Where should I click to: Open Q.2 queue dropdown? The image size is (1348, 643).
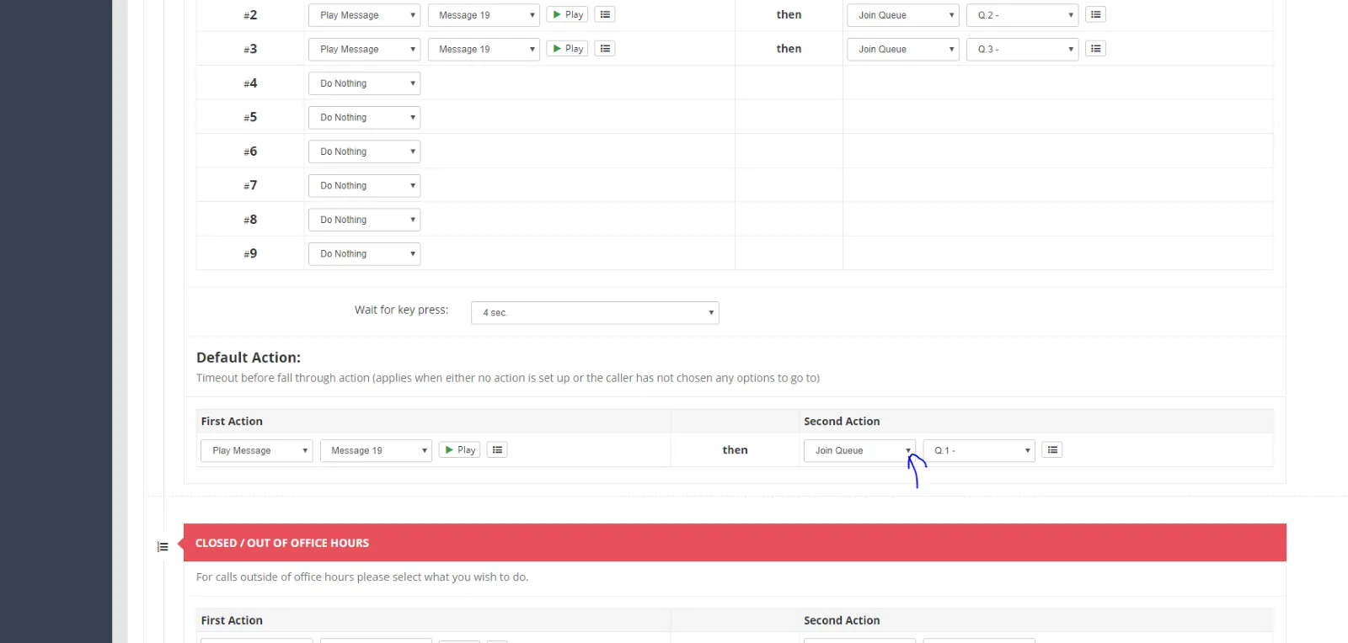(x=1022, y=15)
